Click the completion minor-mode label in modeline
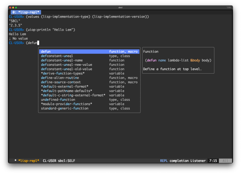Image resolution: width=241 pixels, height=174 pixels. click(x=179, y=161)
